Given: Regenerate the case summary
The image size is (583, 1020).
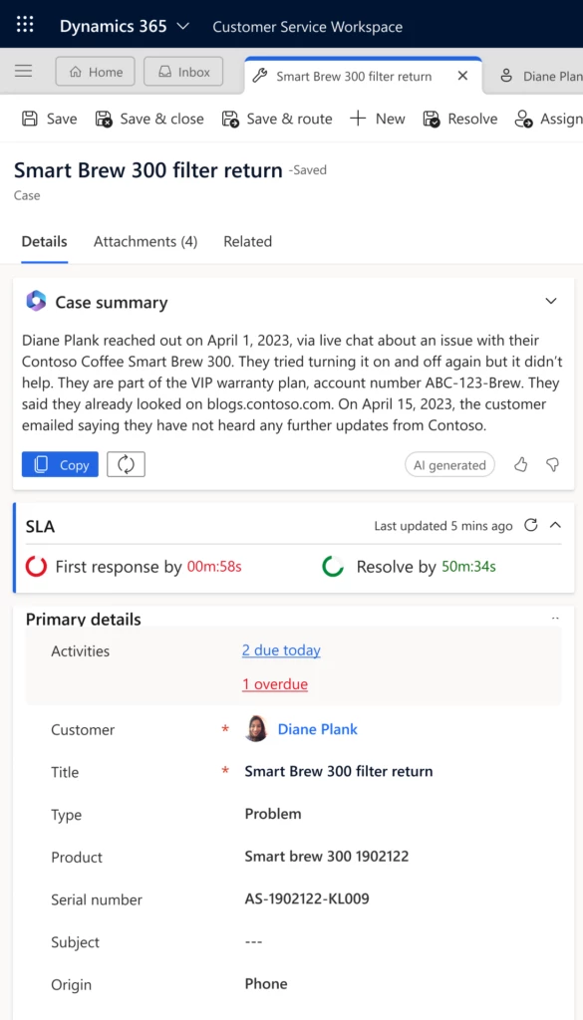Looking at the screenshot, I should point(126,464).
